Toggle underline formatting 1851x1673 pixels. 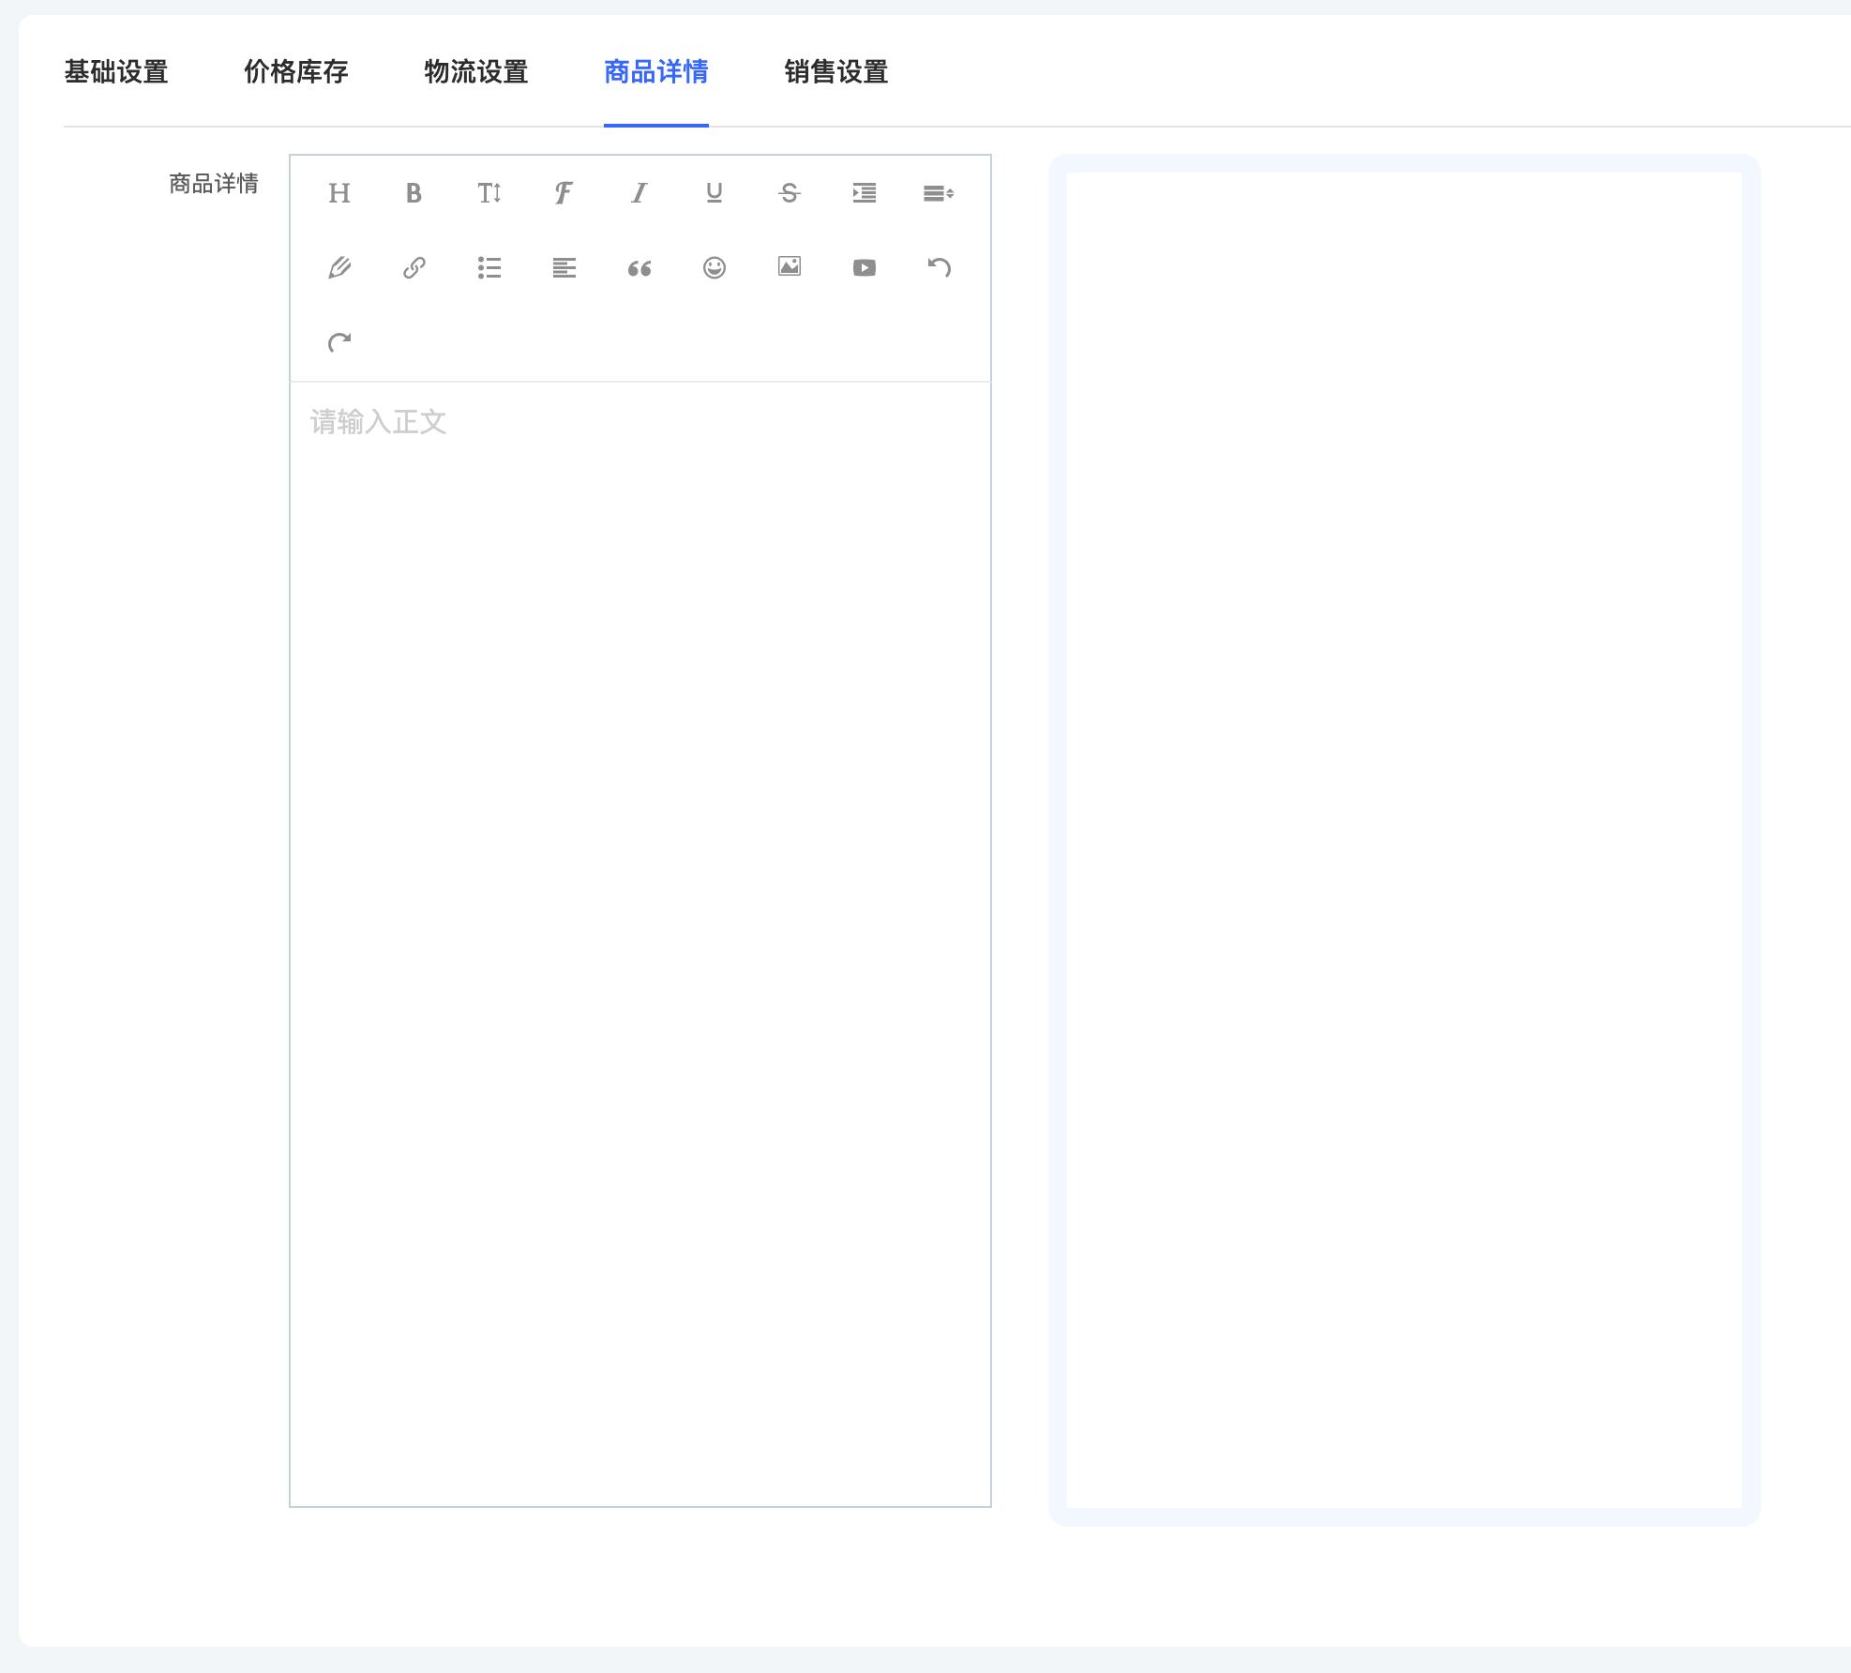click(715, 193)
